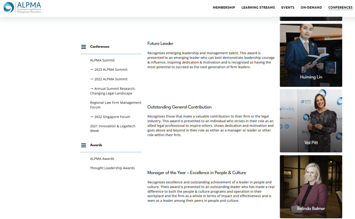The width and height of the screenshot is (355, 219).
Task: Click the Huiming Lin photo card
Action: coord(311,55)
